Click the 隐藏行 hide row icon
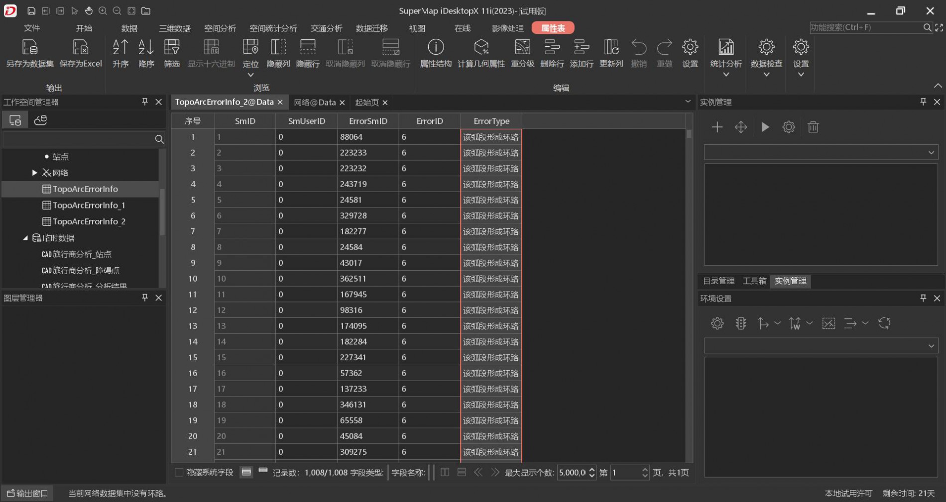This screenshot has width=946, height=502. [x=308, y=48]
